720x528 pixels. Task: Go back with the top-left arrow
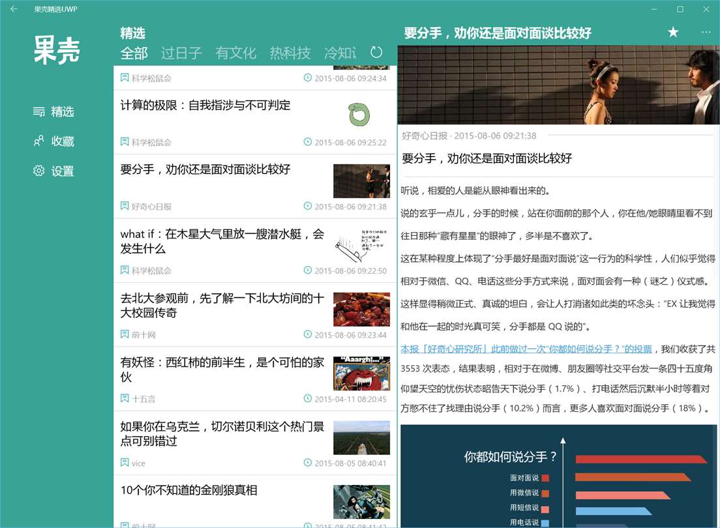tap(14, 8)
